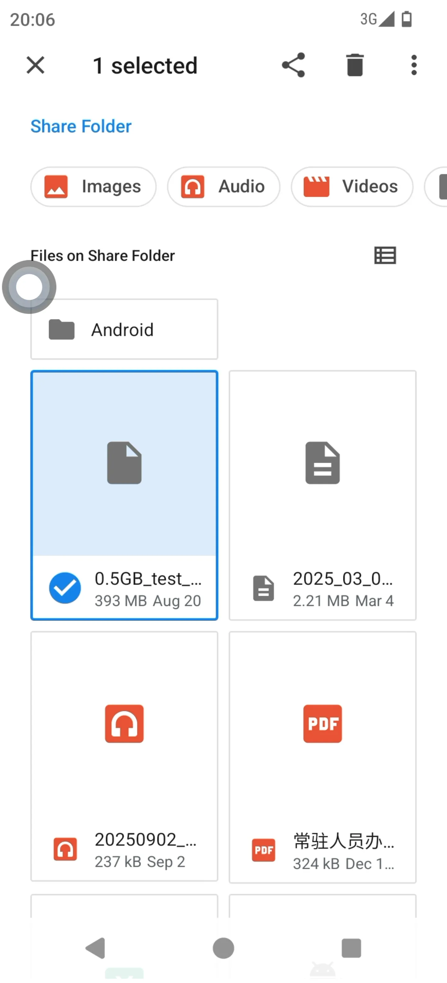The width and height of the screenshot is (447, 983).
Task: Tap the large PDF thumbnail of 常驻人员办 file
Action: pyautogui.click(x=323, y=724)
